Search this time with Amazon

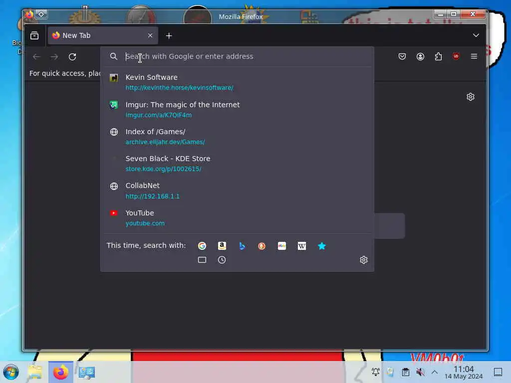[x=222, y=246]
